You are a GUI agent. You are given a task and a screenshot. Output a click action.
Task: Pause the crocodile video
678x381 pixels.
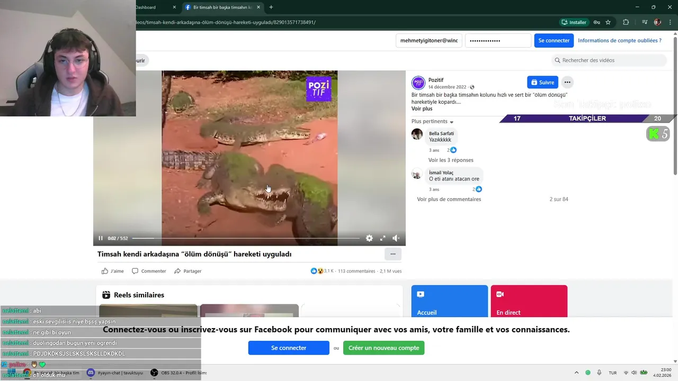point(101,238)
